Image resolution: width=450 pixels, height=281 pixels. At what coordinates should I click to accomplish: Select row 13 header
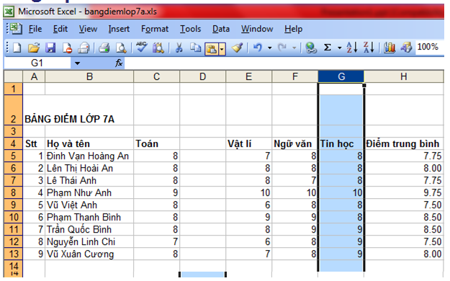pyautogui.click(x=13, y=254)
